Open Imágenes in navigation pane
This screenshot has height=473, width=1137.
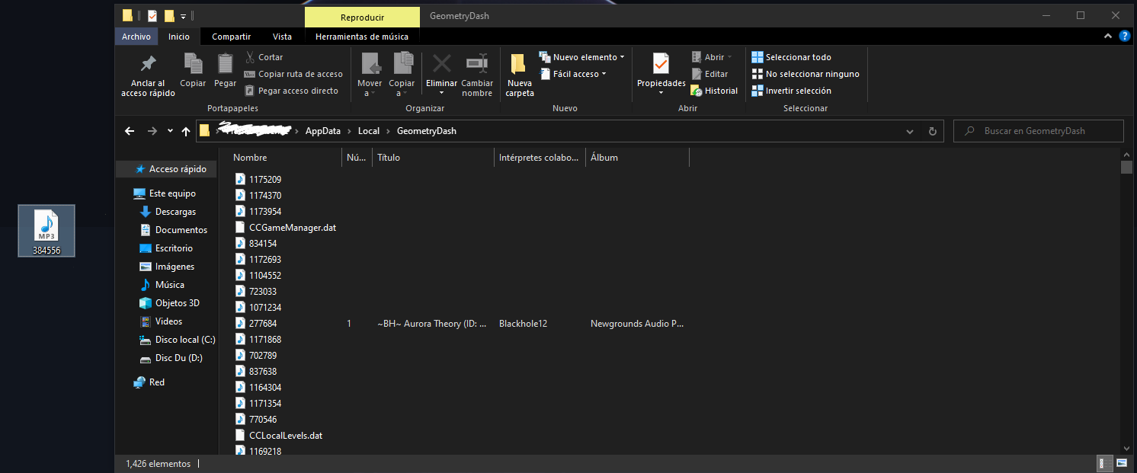coord(167,267)
